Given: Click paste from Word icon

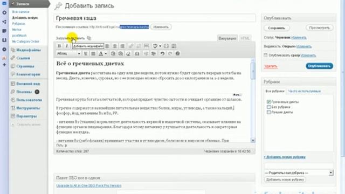Looking at the screenshot, I should 121,53.
